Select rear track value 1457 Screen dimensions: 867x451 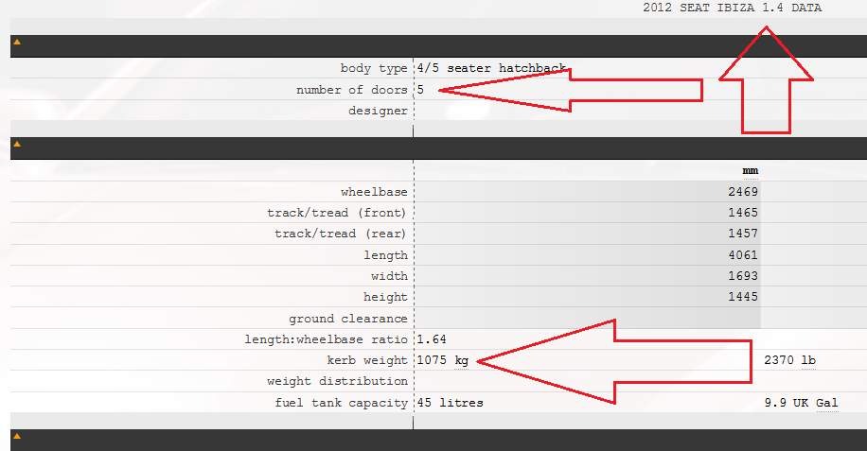(743, 234)
